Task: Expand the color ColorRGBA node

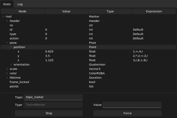Action: point(7,73)
